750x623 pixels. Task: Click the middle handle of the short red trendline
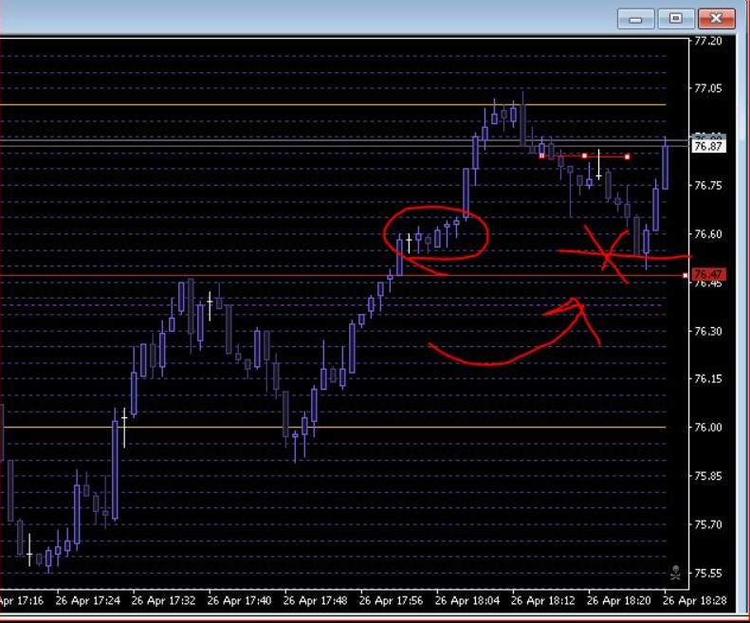pos(584,156)
